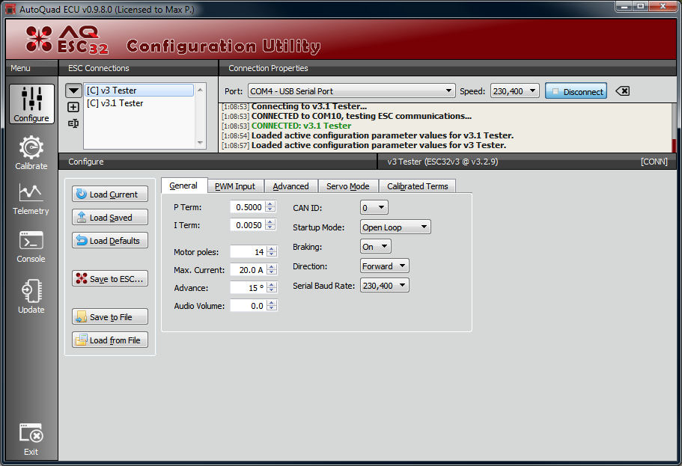The image size is (682, 466).
Task: Click Save to File button
Action: pos(110,317)
